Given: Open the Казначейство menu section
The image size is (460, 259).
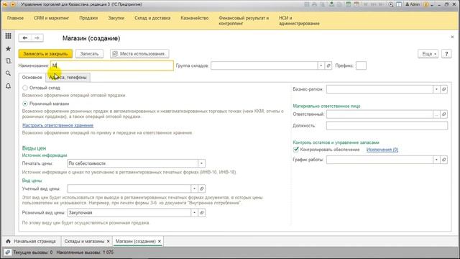Looking at the screenshot, I should (195, 18).
